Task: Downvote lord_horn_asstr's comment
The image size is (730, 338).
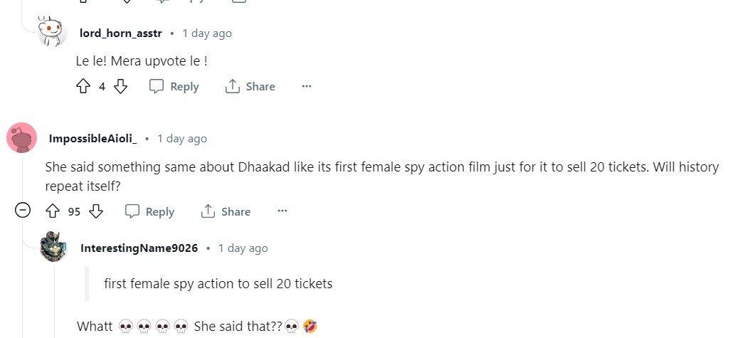Action: tap(121, 87)
